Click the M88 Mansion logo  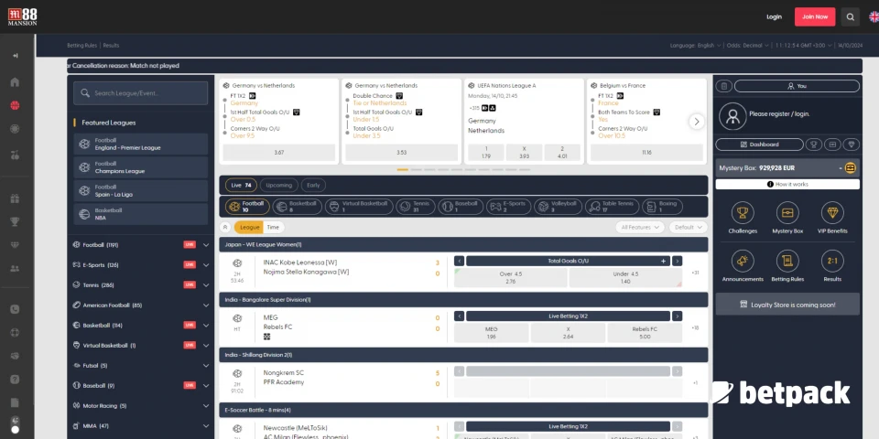(22, 16)
